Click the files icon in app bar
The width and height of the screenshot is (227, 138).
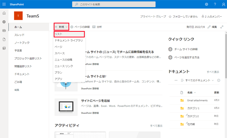[x=4, y=39]
